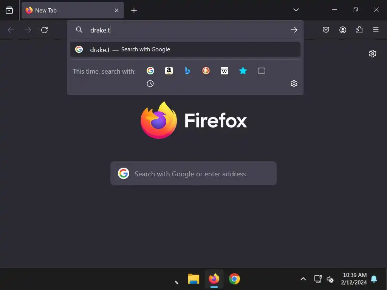This screenshot has height=290, width=387.
Task: Select the New Tab tab
Action: click(x=73, y=10)
